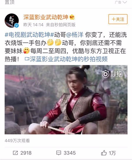132x160 pixels.
Task: Expand the 广告 dropdown arrow
Action: click(125, 2)
